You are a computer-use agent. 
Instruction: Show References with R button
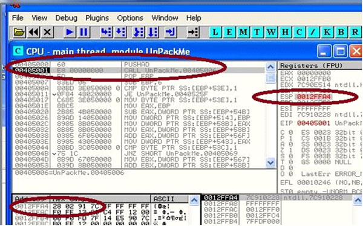(355, 32)
